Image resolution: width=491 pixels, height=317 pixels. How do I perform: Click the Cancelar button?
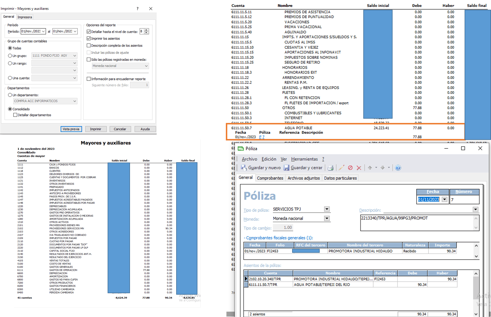pos(120,129)
